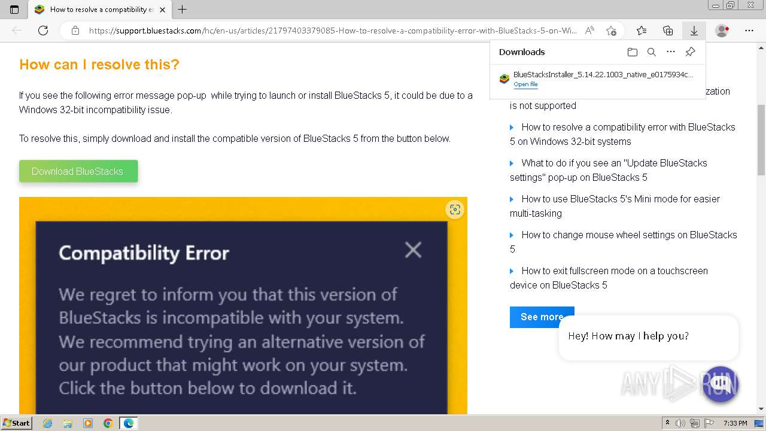Image resolution: width=766 pixels, height=431 pixels.
Task: Click the network tray icon
Action: 695,423
